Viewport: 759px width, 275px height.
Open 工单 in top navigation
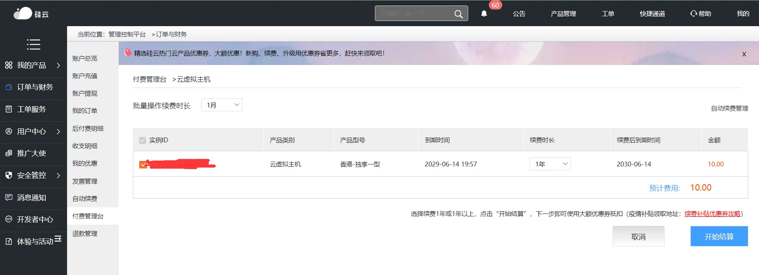(608, 14)
